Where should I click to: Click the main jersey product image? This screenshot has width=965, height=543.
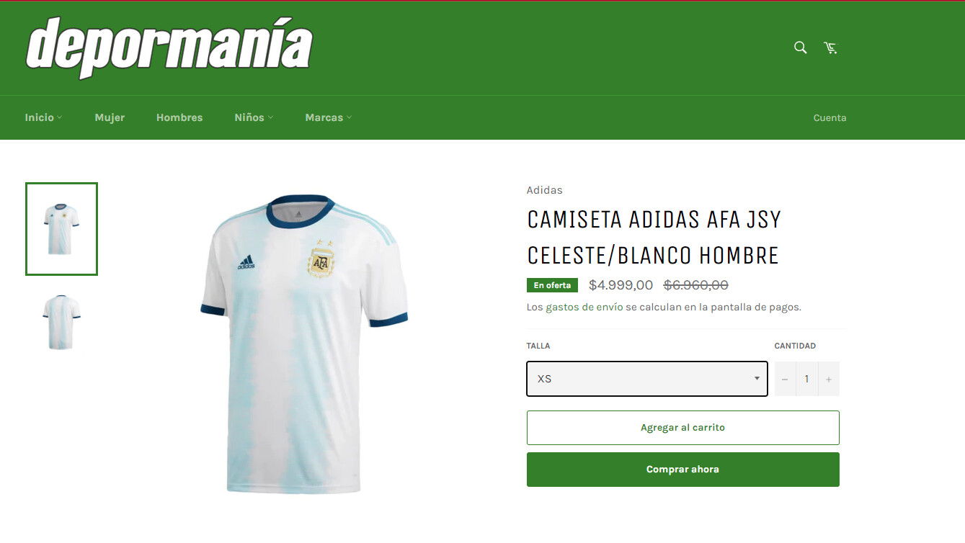[304, 344]
